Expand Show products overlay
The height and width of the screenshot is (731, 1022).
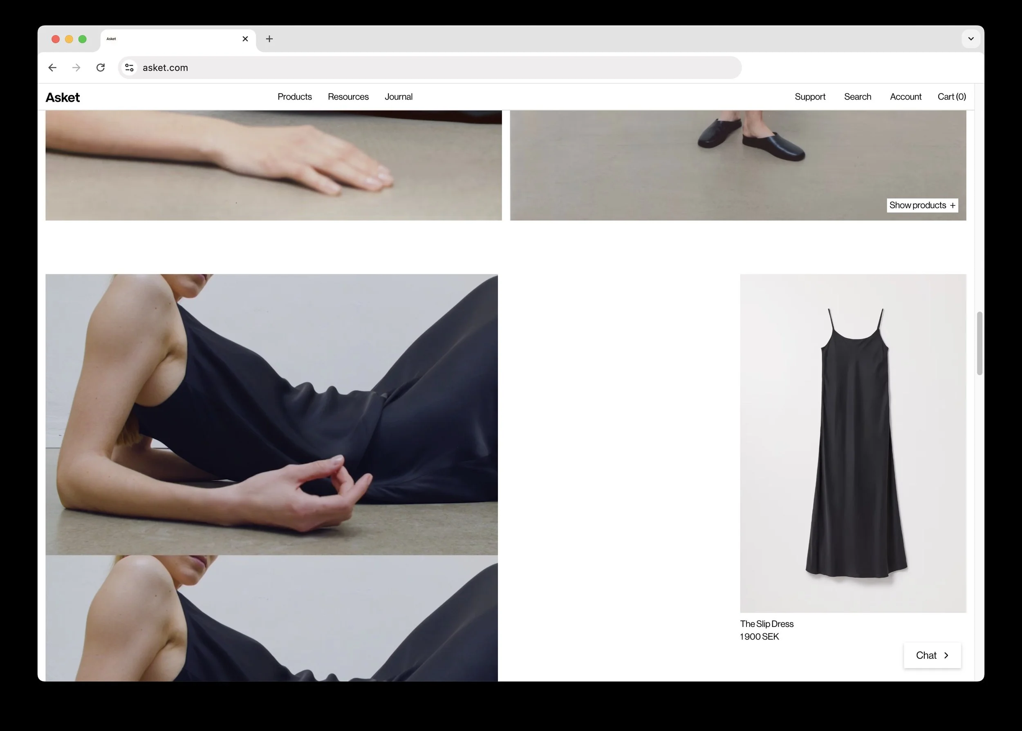(922, 205)
